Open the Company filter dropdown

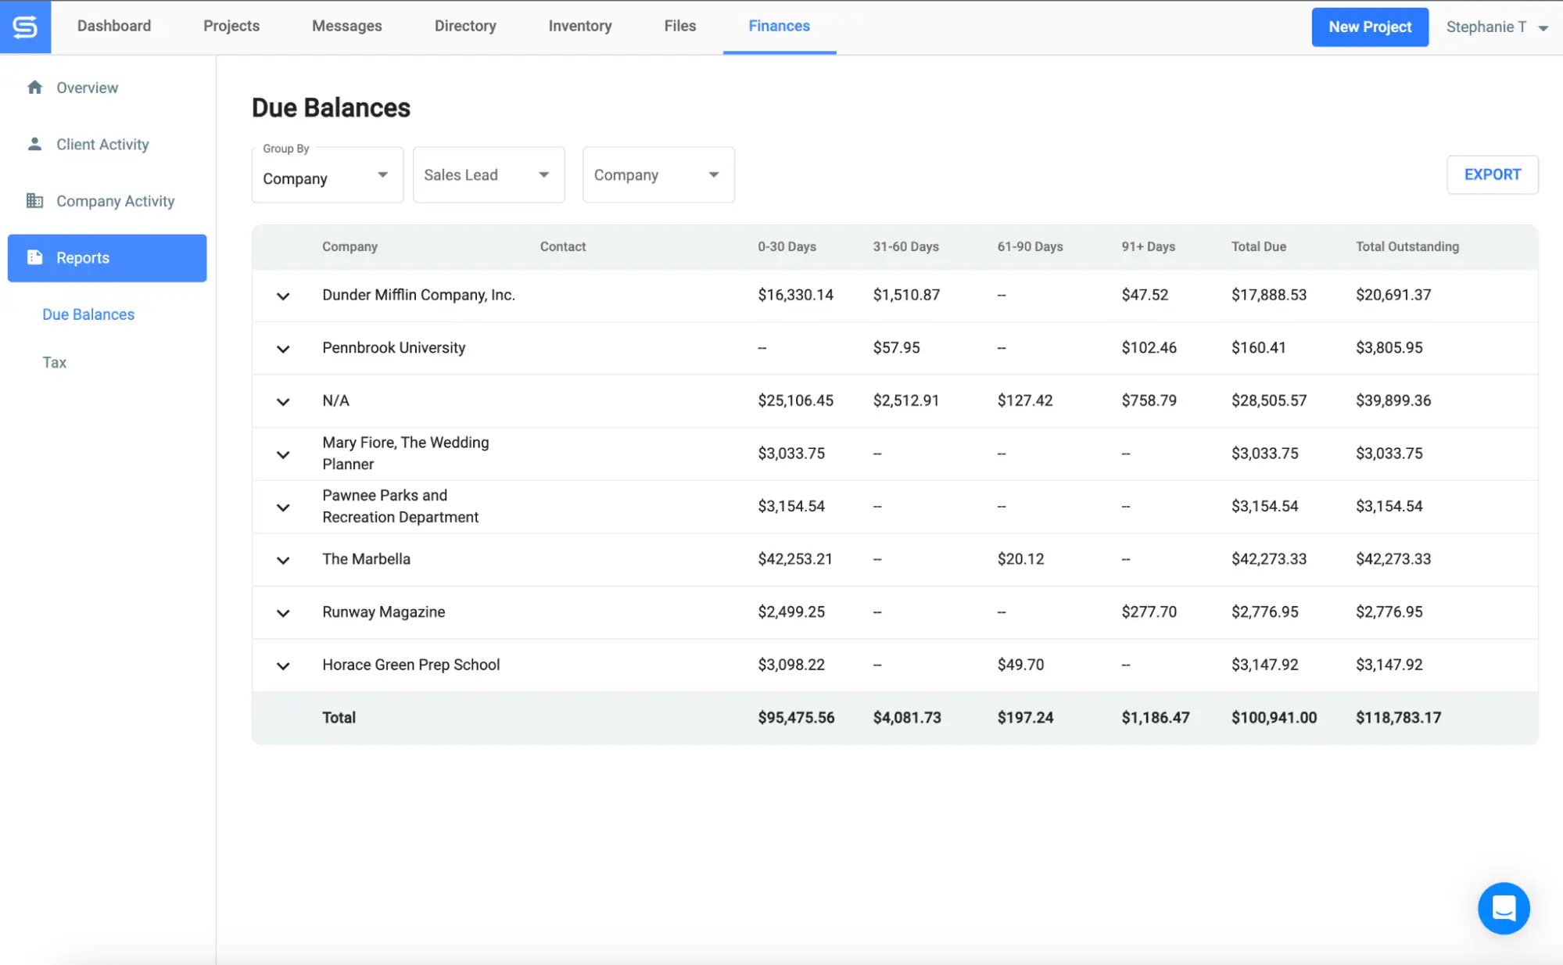pyautogui.click(x=658, y=175)
